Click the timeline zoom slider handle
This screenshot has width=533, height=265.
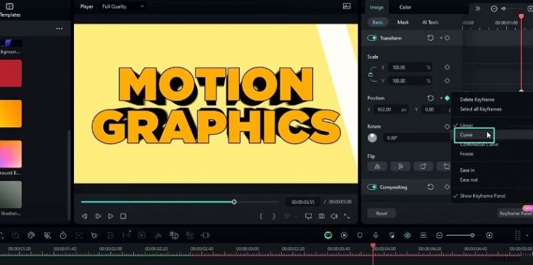472,235
